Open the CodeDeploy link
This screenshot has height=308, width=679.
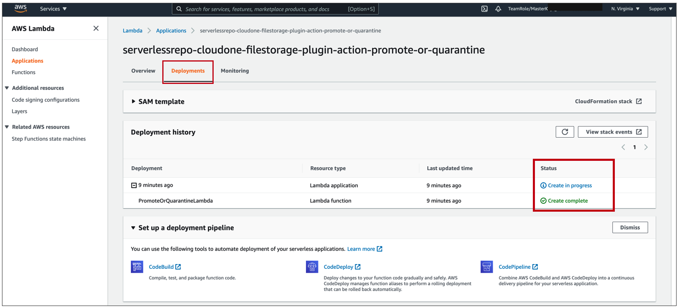click(x=342, y=267)
